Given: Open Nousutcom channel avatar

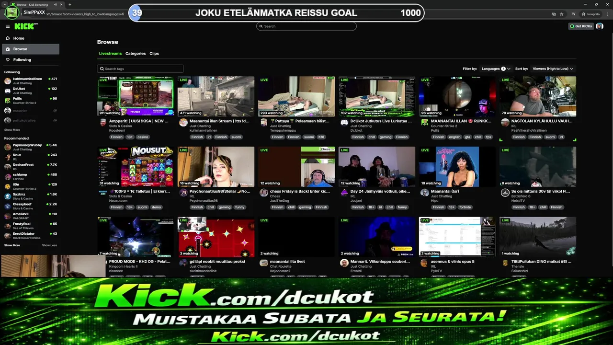Looking at the screenshot, I should (x=102, y=193).
